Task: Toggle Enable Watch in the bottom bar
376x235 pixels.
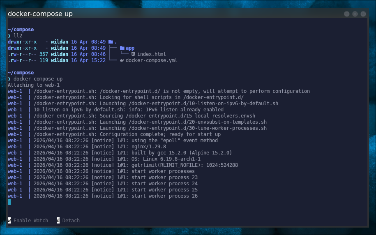Action: [30, 221]
